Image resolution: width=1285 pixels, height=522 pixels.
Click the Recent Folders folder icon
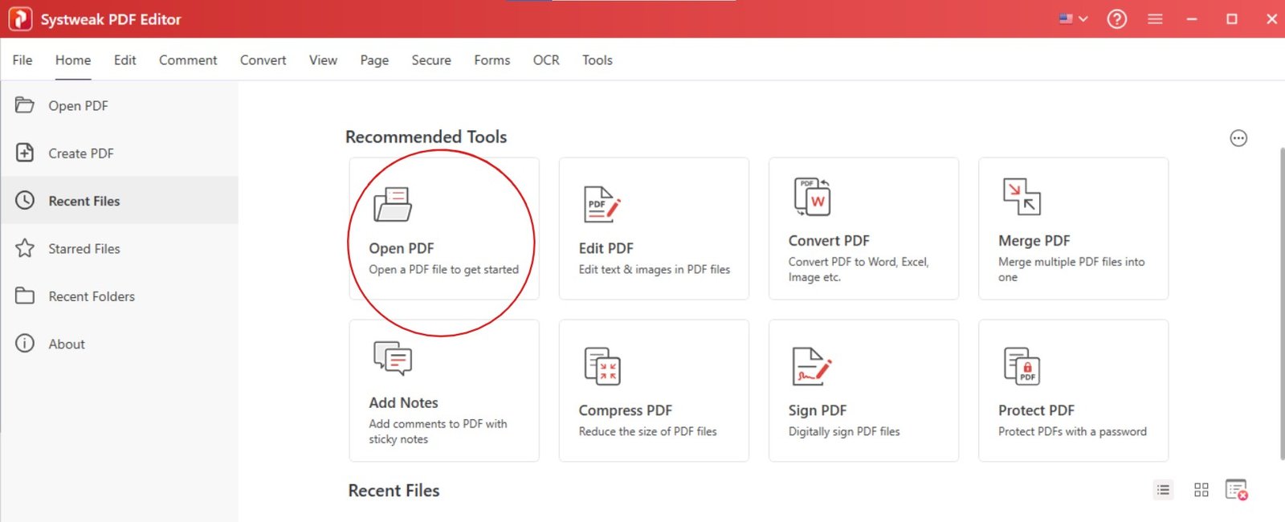[x=25, y=296]
